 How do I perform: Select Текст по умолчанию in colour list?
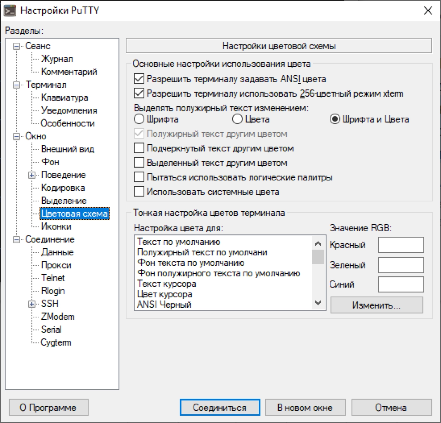point(223,242)
